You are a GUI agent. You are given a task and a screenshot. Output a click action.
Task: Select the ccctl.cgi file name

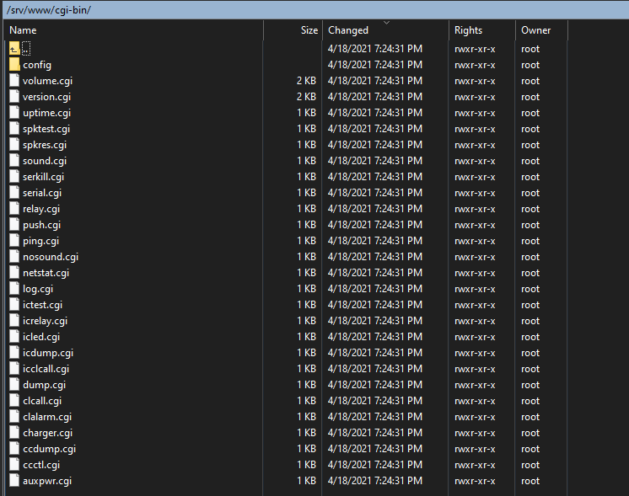coord(41,466)
